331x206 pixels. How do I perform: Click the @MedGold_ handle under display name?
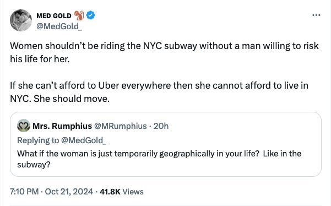tap(59, 26)
